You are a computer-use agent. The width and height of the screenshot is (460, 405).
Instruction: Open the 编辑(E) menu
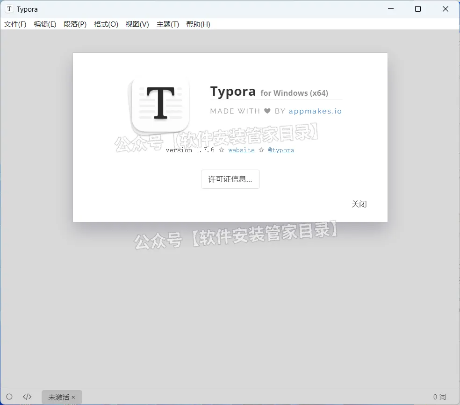tap(45, 24)
